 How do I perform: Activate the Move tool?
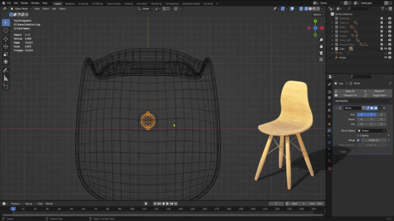(x=6, y=39)
